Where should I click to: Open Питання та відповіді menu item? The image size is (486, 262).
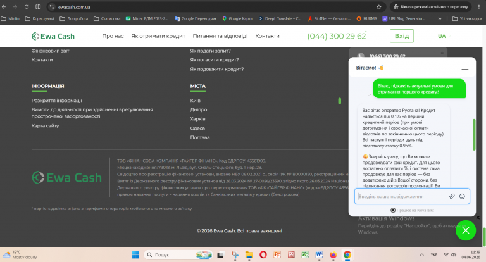[x=220, y=36]
